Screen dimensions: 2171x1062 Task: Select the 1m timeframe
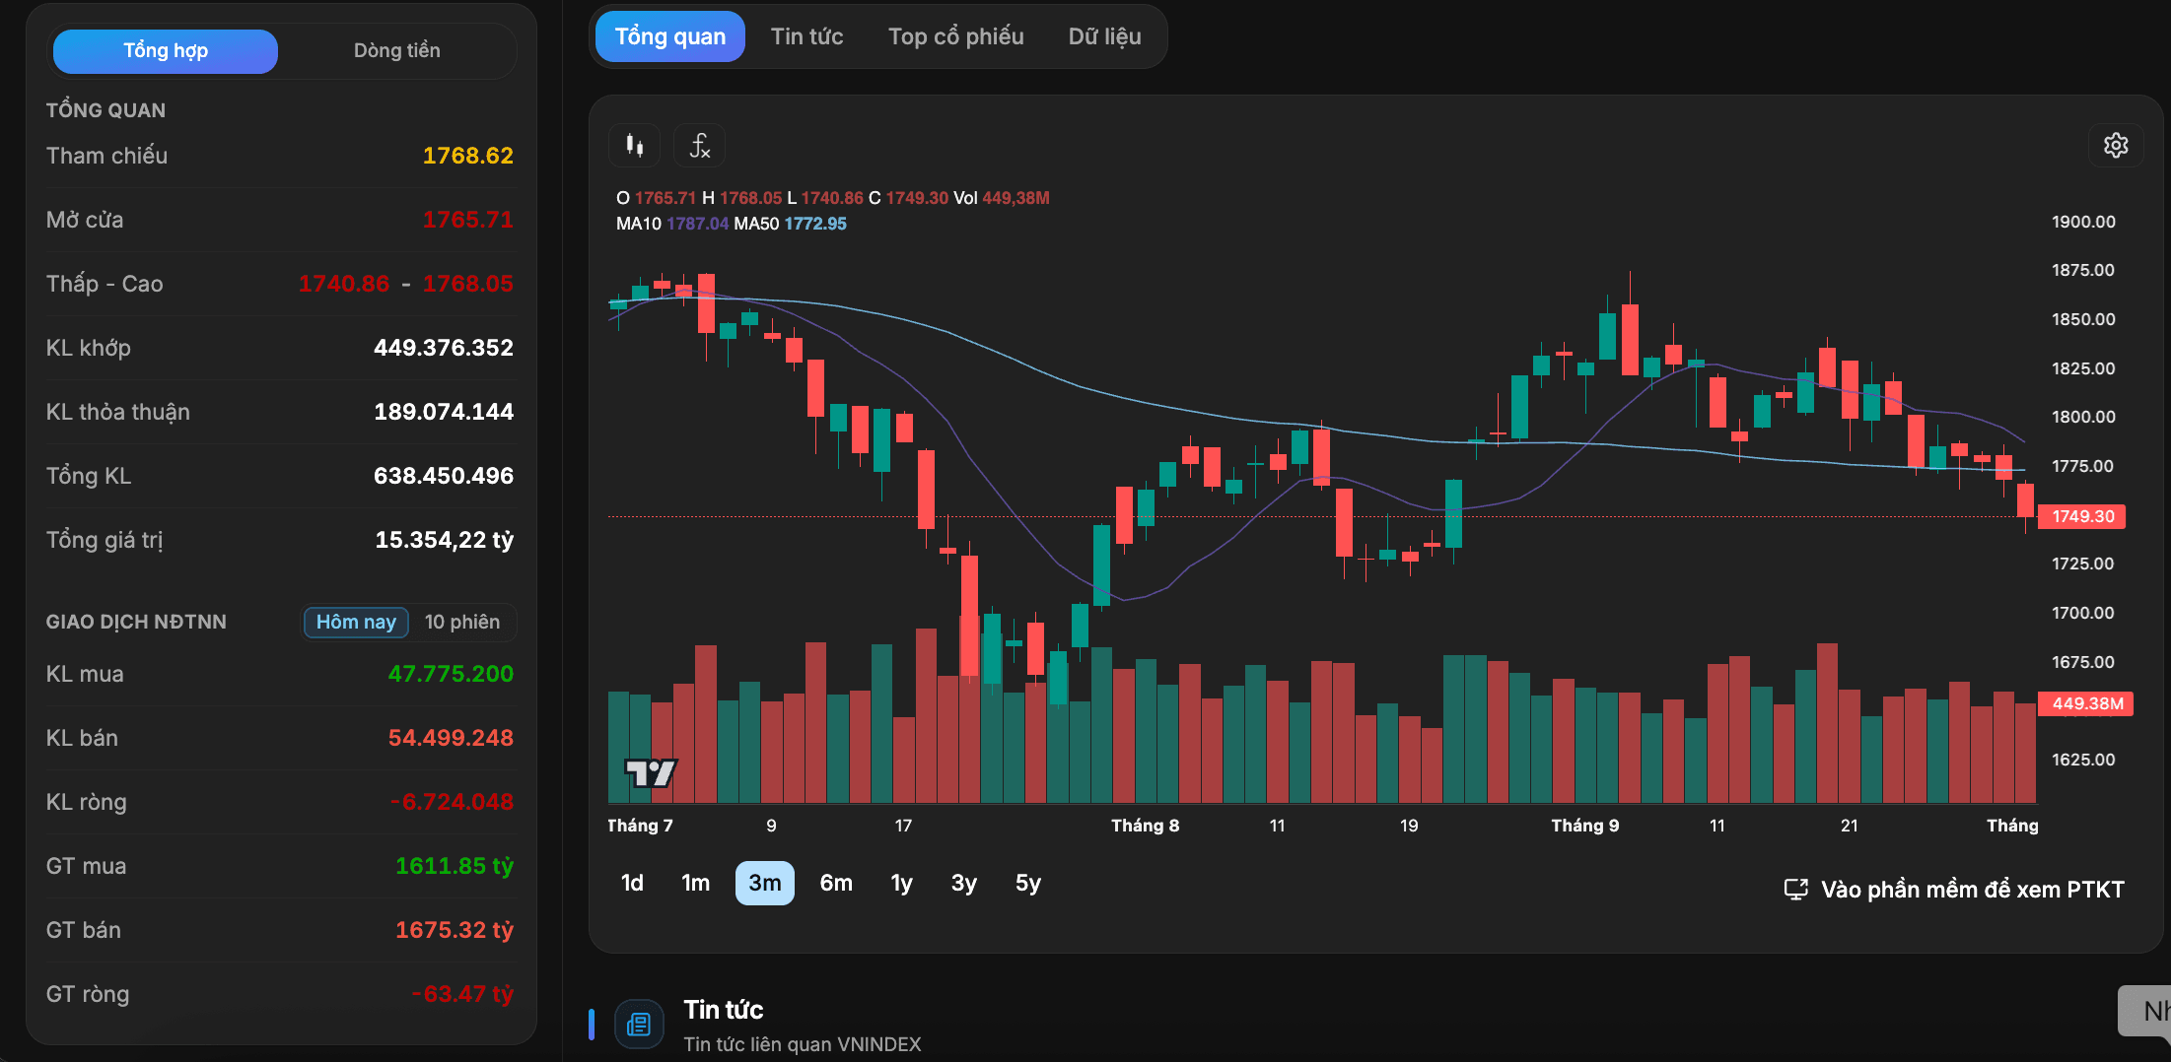[x=695, y=883]
